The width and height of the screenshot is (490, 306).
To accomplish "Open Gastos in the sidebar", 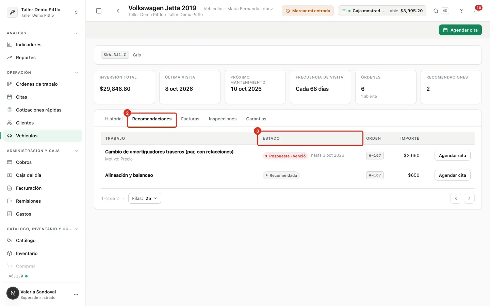I will [x=43, y=214].
